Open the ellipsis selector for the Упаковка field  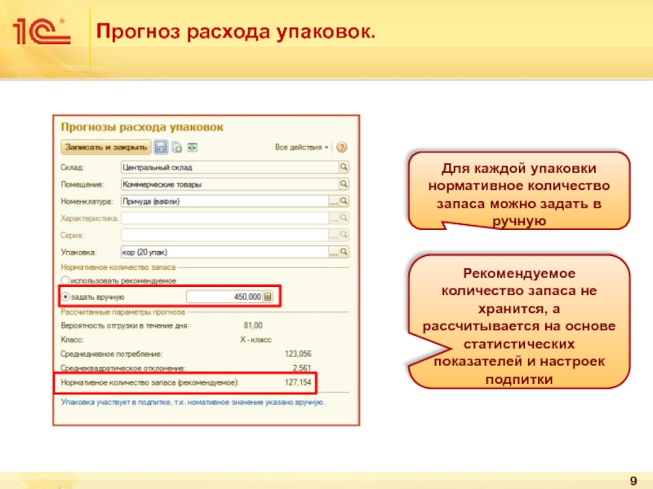point(334,253)
